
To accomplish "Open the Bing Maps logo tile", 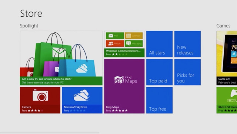I will [126, 80].
